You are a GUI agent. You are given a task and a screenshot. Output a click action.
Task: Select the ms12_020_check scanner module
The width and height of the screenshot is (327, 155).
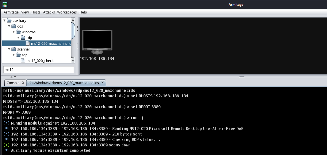point(40,61)
